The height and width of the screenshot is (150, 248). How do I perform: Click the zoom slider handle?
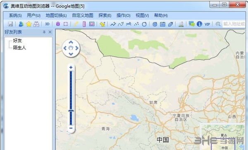[x=71, y=111]
